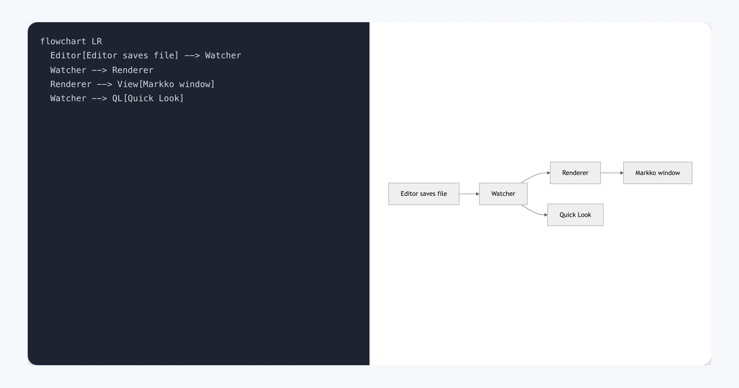The height and width of the screenshot is (388, 739).
Task: Click the 'Editor saves file' diagram node
Action: [424, 194]
